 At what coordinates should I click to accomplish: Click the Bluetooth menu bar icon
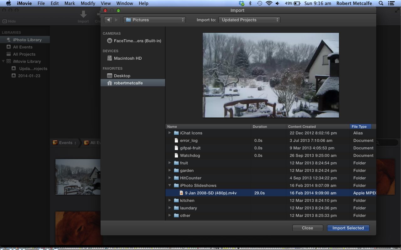tap(250, 3)
